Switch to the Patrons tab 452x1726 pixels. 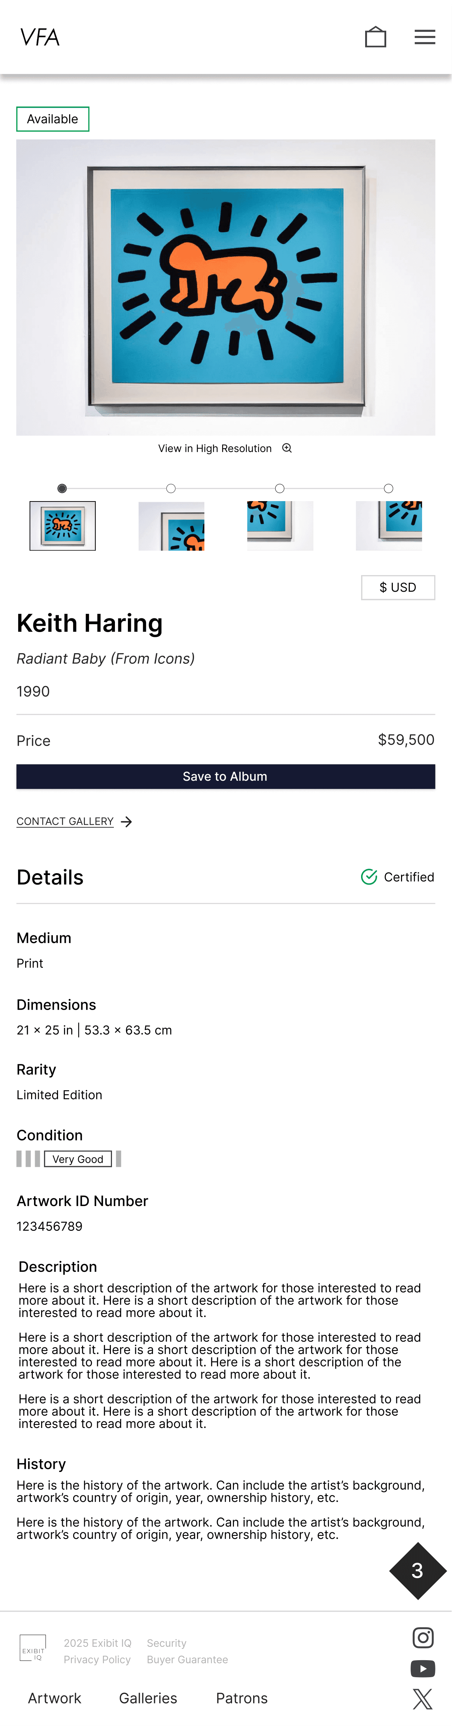242,1698
